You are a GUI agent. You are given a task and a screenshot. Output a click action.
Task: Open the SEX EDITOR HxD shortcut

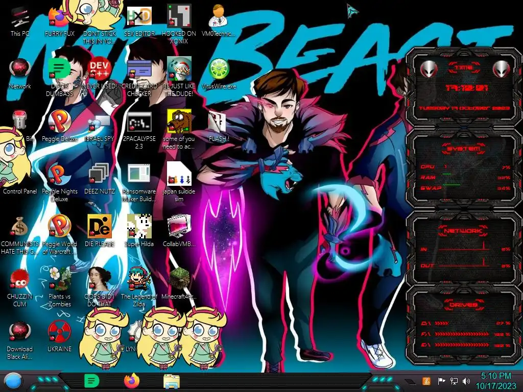click(x=139, y=21)
